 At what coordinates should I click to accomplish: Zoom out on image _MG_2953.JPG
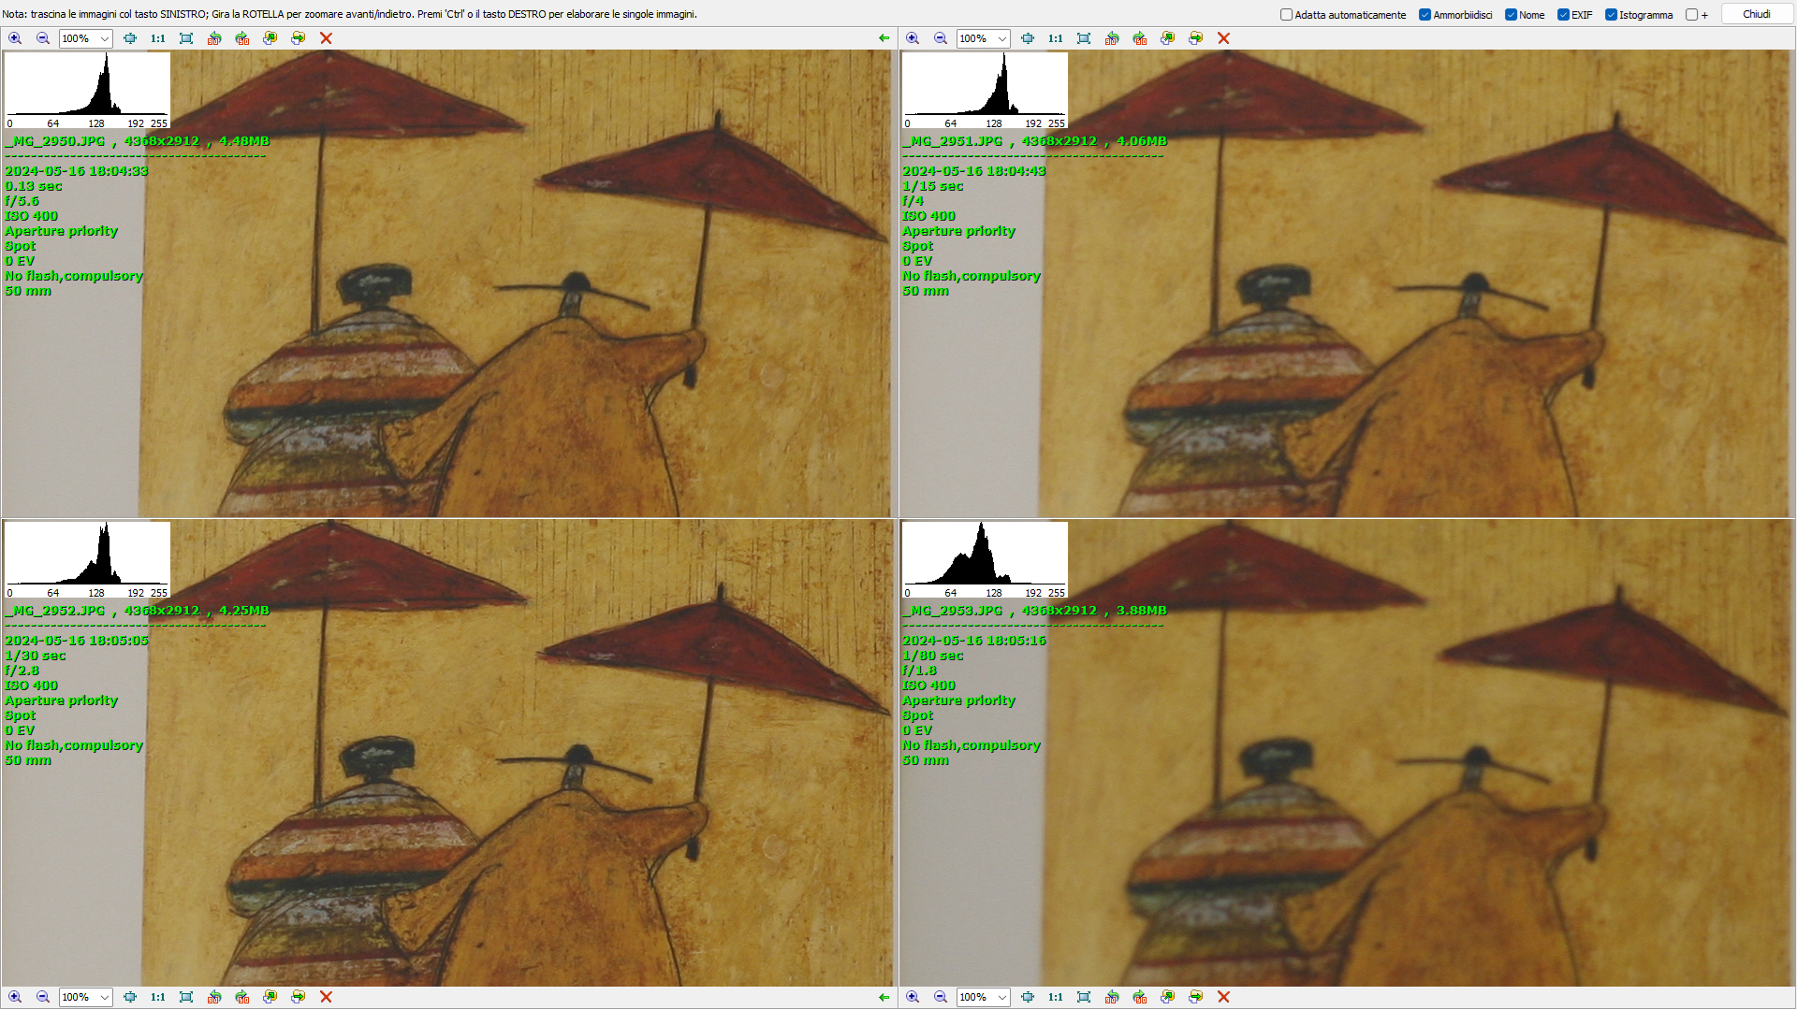[941, 997]
